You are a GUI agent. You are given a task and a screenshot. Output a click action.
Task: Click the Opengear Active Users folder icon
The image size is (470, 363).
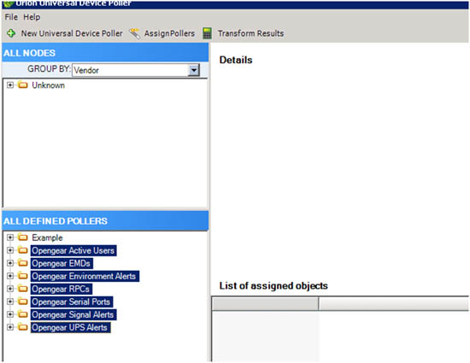pos(23,249)
